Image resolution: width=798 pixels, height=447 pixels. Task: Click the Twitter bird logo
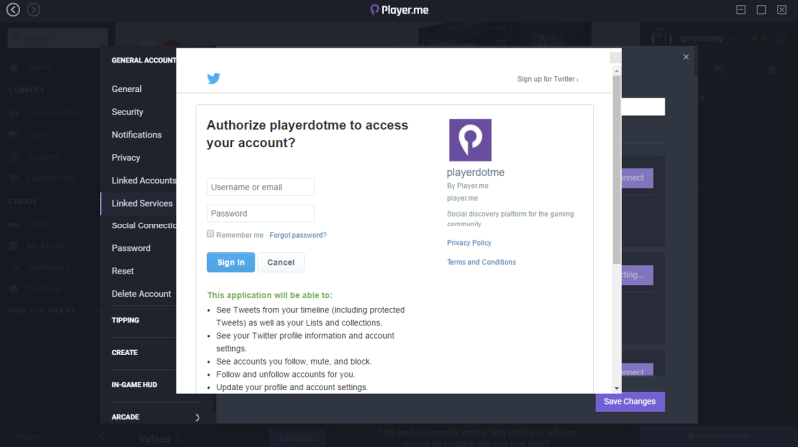pos(214,79)
